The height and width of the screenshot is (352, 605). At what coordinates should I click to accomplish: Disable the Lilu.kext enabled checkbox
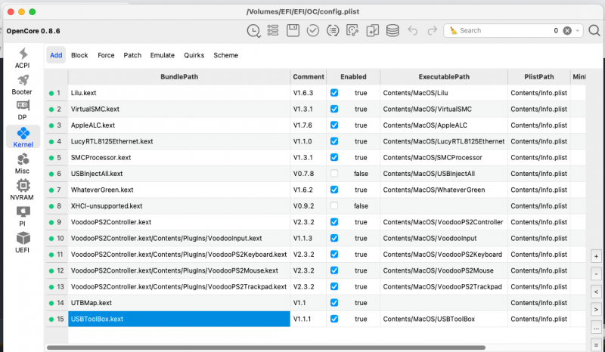point(334,93)
